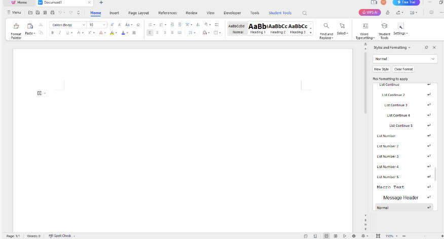The height and width of the screenshot is (239, 444).
Task: Open the Menu button
Action: [x=14, y=13]
